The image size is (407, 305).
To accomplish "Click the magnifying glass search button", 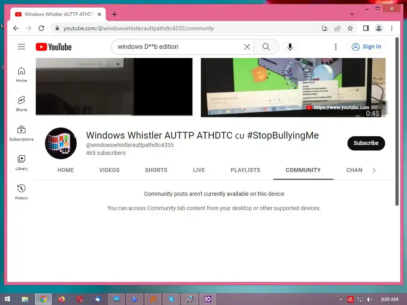I will pyautogui.click(x=266, y=47).
